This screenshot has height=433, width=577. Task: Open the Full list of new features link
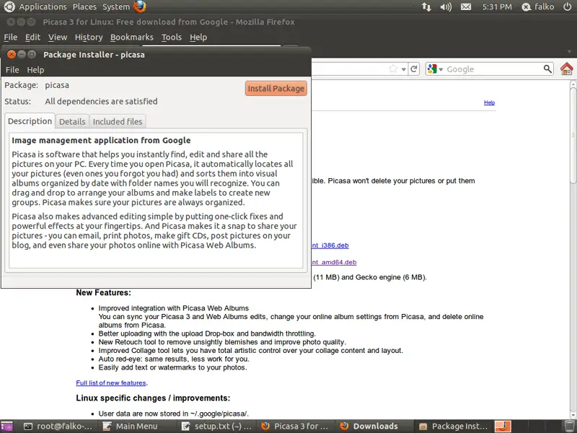tap(111, 383)
